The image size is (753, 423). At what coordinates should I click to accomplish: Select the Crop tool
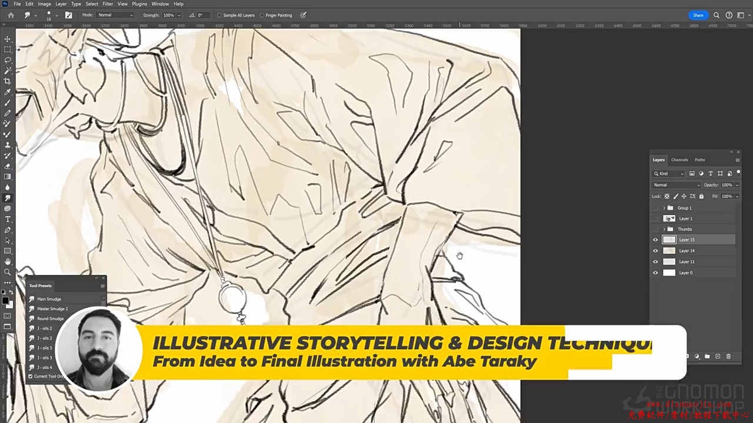point(8,81)
